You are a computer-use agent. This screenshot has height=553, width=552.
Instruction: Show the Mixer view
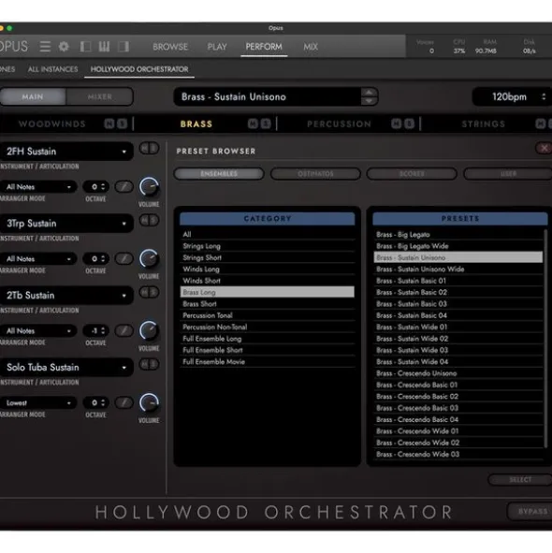[100, 96]
